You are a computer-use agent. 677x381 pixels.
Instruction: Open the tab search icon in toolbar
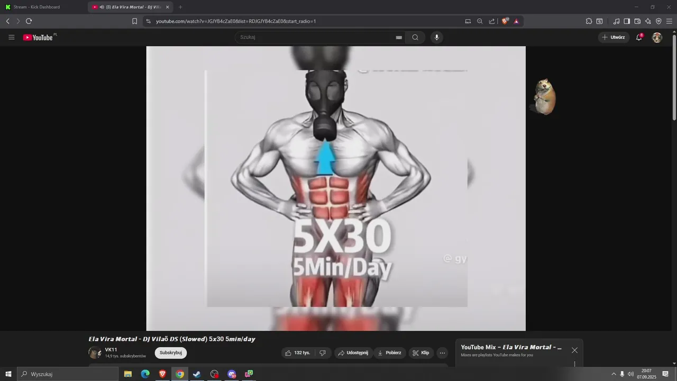(599, 21)
